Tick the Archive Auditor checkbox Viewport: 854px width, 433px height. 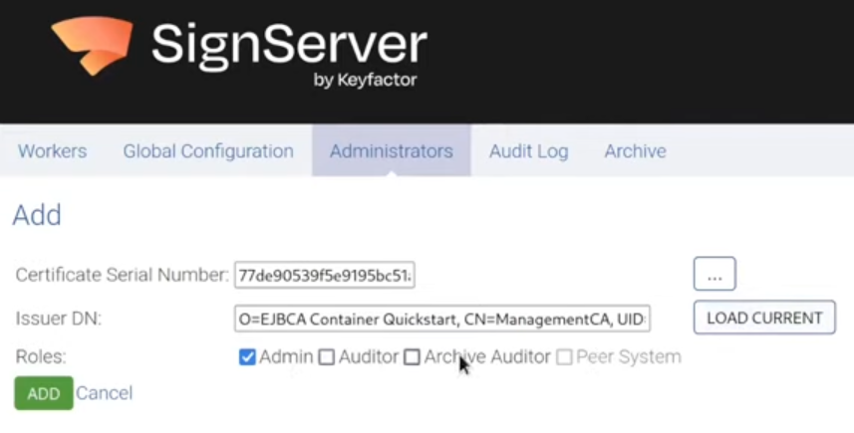(x=412, y=357)
